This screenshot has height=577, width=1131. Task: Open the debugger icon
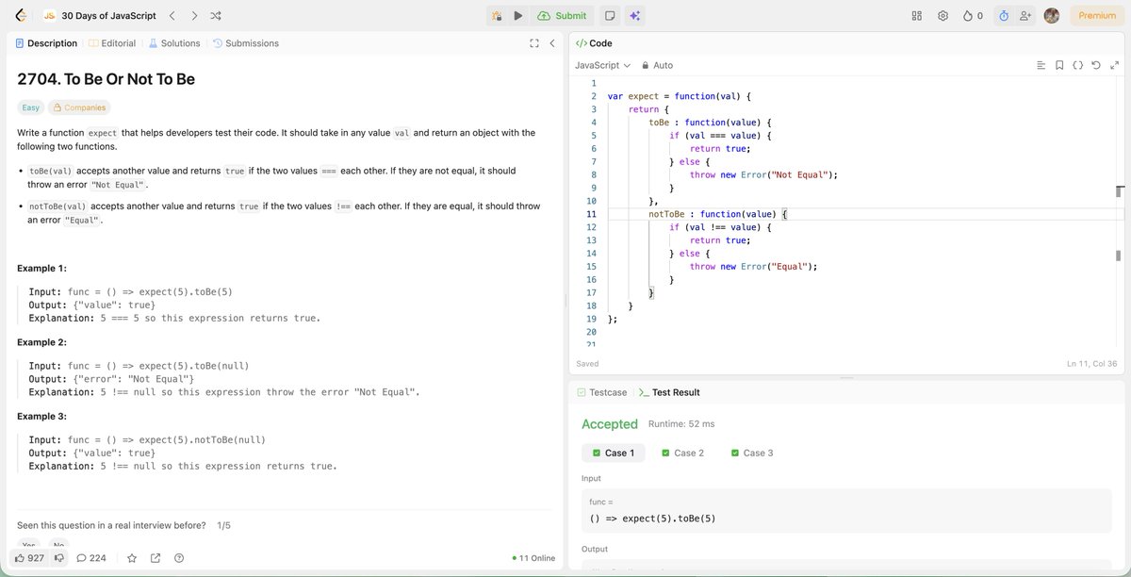[497, 15]
